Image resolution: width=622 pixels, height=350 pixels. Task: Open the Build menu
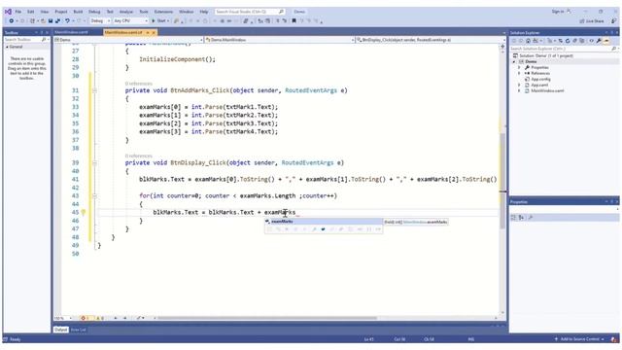pos(78,12)
